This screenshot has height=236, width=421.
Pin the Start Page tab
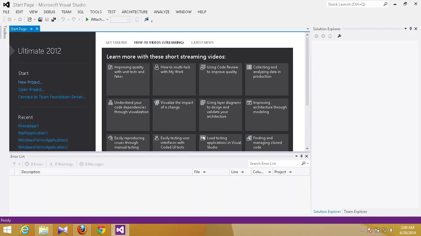(31, 29)
